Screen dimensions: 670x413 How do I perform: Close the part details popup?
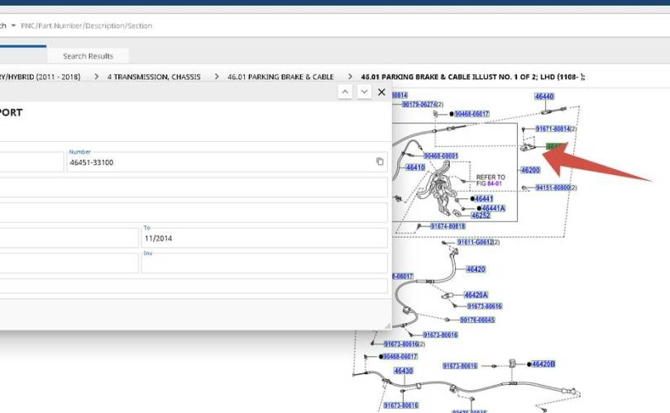pos(381,92)
